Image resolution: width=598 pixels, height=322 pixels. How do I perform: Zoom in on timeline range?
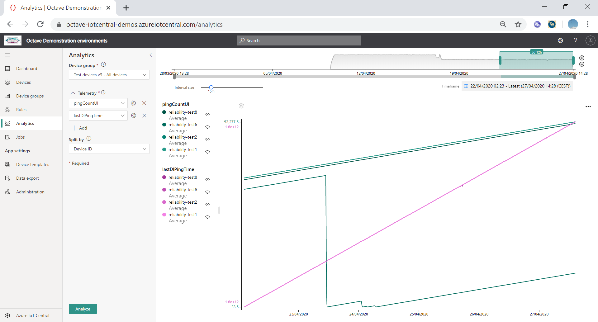[582, 58]
